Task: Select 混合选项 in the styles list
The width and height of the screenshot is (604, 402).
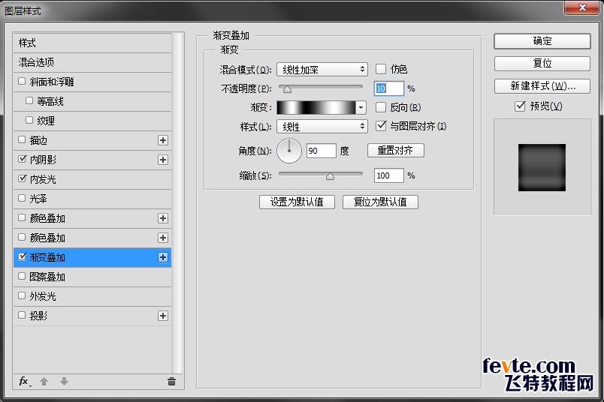Action: (x=37, y=62)
